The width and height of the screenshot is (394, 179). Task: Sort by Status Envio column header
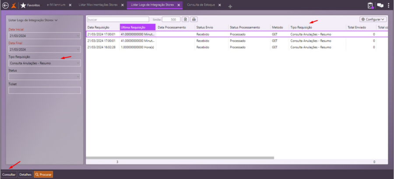pyautogui.click(x=211, y=28)
